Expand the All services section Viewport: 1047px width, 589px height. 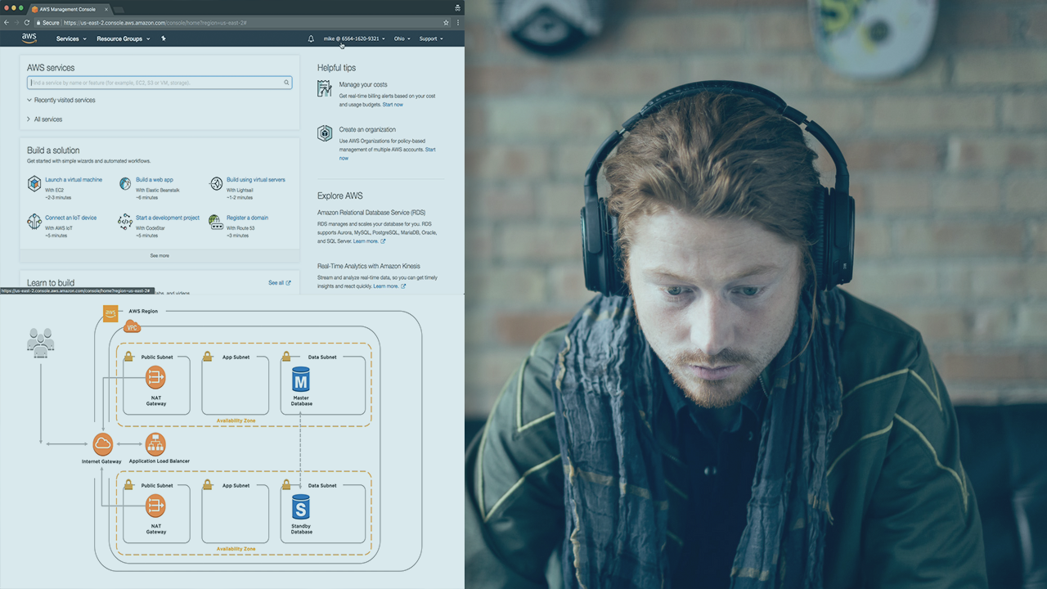[47, 119]
